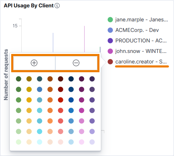Screen dimensions: 174x156
Task: Toggle the ACMECorp. - Dev legend series
Action: (x=137, y=30)
